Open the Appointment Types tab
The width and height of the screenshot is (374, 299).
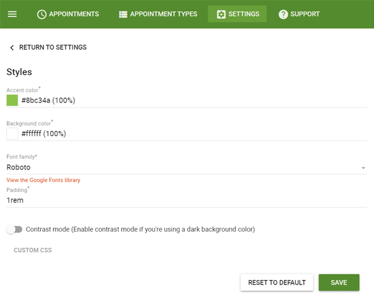[x=158, y=14]
